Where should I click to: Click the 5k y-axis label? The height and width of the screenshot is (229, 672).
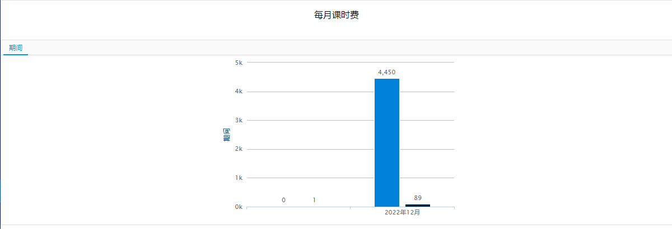coord(239,63)
